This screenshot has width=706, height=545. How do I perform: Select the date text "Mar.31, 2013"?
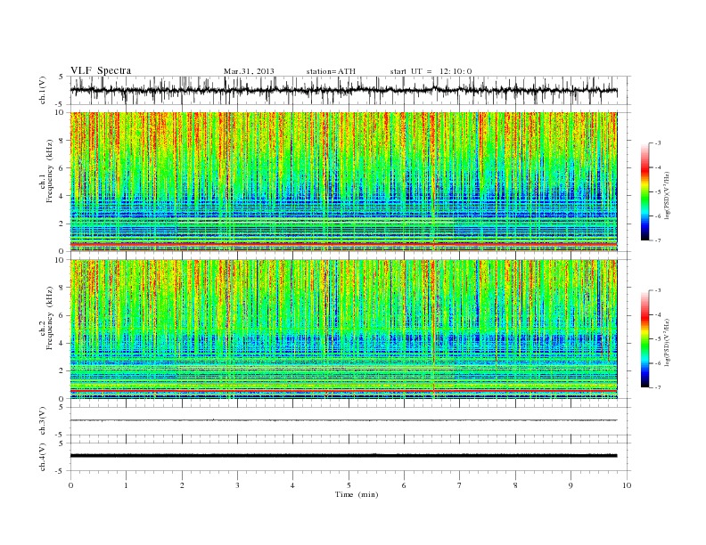pos(249,71)
